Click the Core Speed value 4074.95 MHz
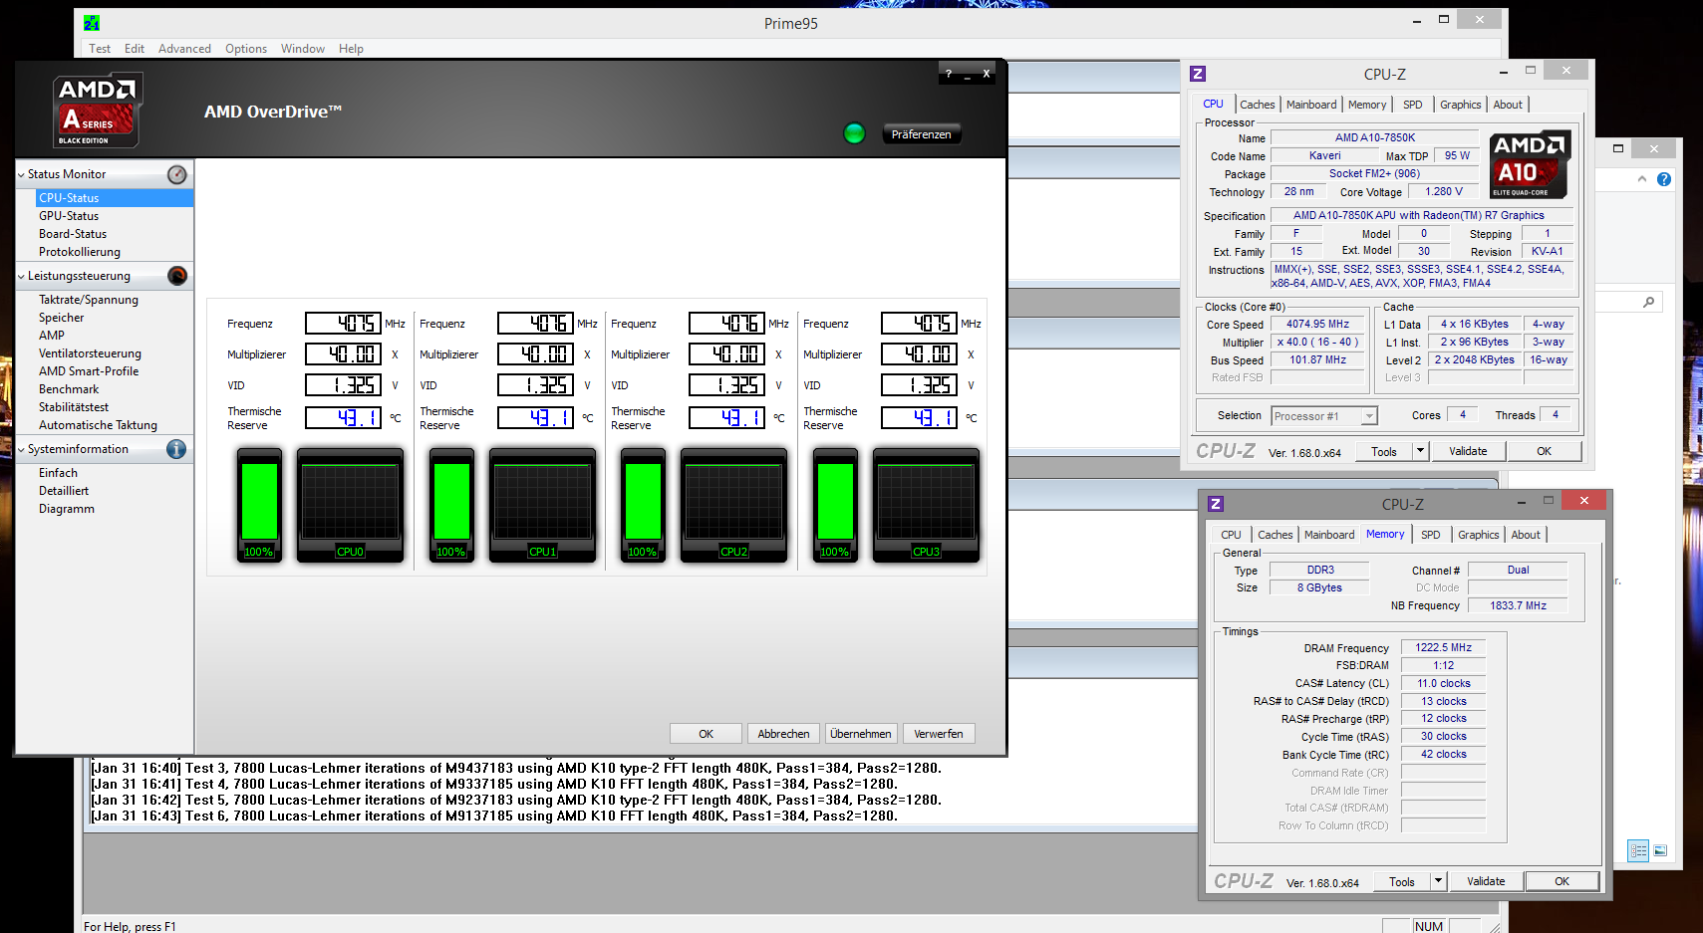1703x933 pixels. click(1317, 325)
